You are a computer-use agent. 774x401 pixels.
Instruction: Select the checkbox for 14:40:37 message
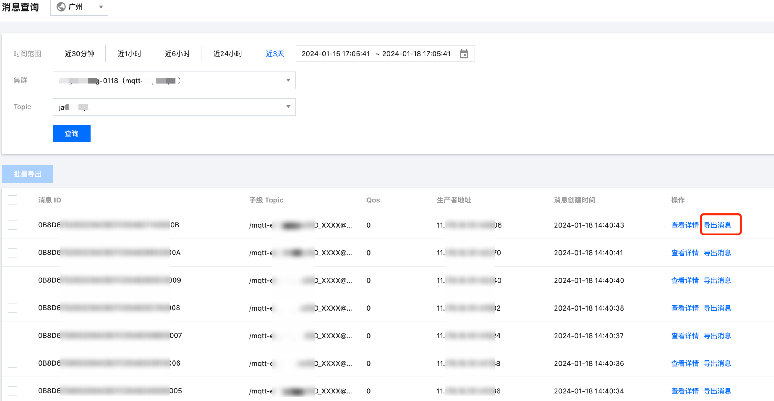12,336
